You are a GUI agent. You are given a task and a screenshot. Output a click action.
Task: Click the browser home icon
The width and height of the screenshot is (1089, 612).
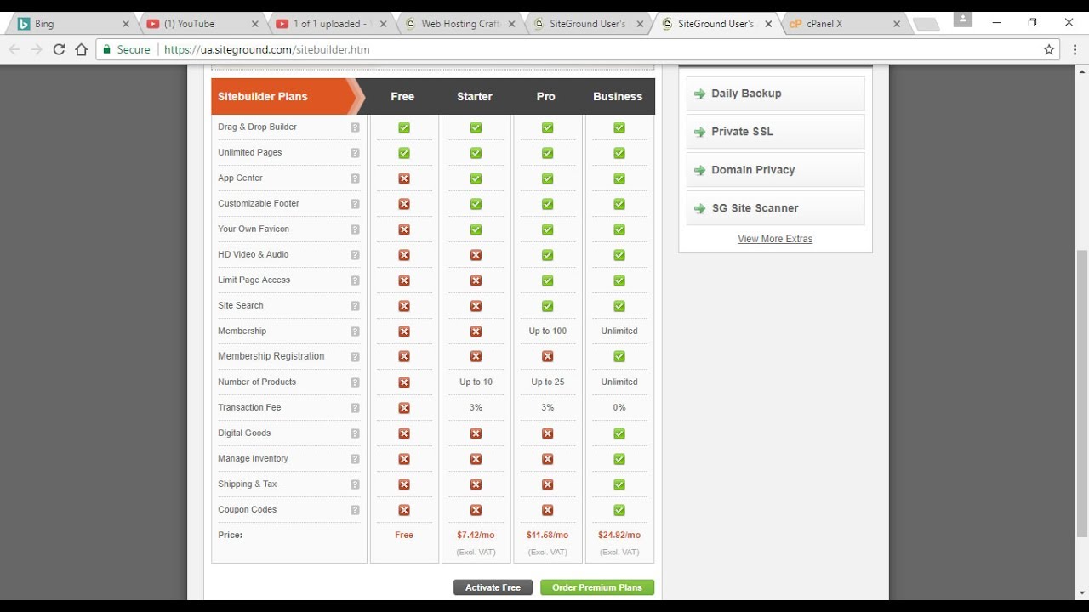[x=81, y=49]
